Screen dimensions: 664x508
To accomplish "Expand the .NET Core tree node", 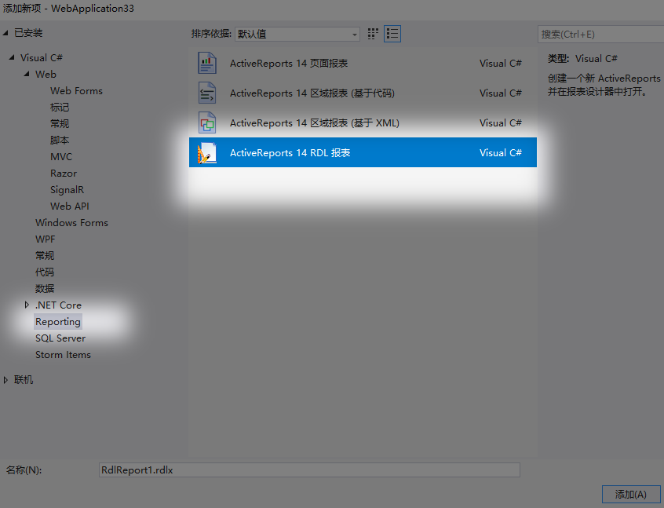I will 27,305.
